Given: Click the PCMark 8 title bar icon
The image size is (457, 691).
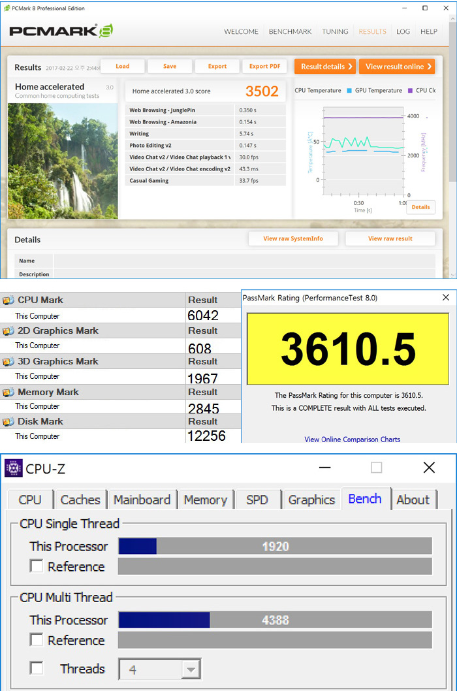Looking at the screenshot, I should click(7, 8).
